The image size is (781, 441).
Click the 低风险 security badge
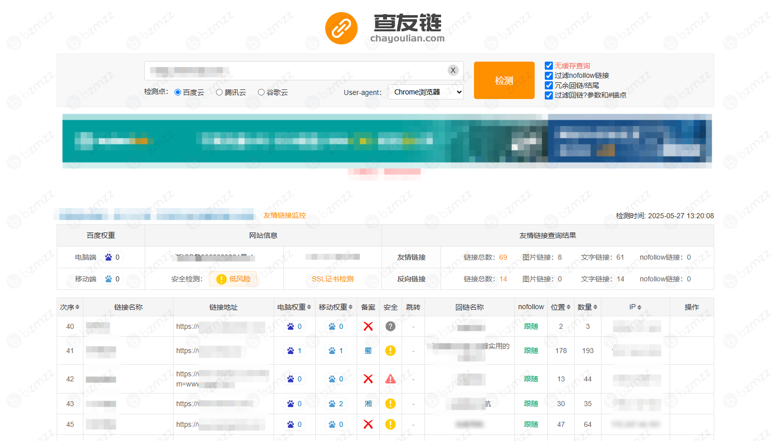(x=233, y=279)
